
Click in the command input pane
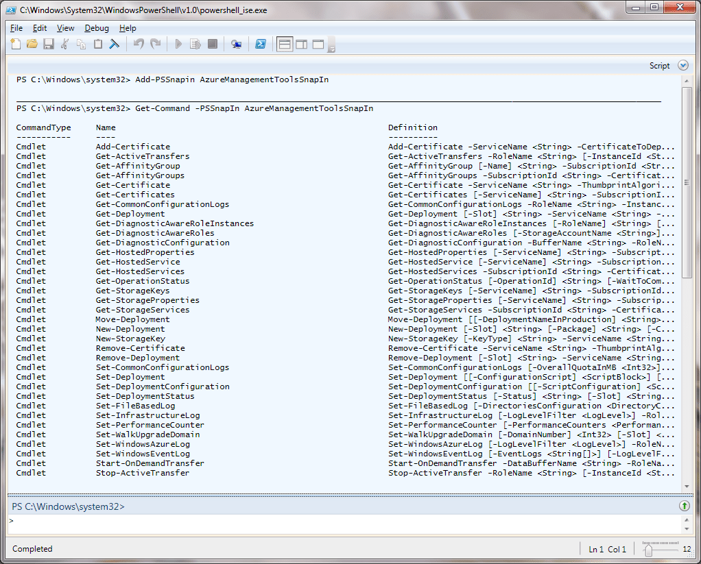(x=344, y=525)
